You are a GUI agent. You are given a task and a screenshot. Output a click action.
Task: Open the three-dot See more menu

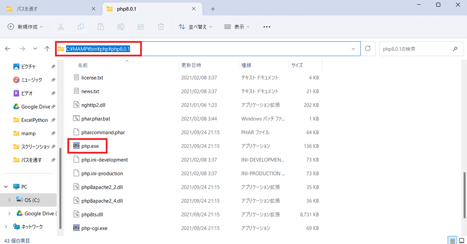pyautogui.click(x=267, y=26)
